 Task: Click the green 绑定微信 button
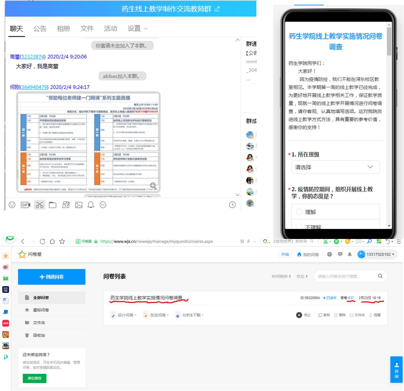coord(35,378)
